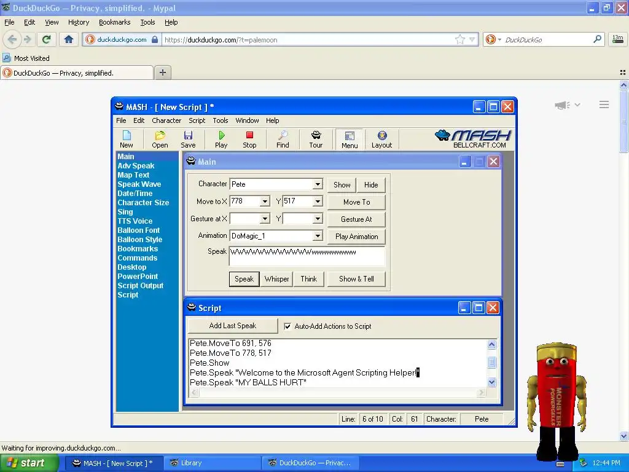
Task: Expand the Move to Y dropdown with 517
Action: 318,201
